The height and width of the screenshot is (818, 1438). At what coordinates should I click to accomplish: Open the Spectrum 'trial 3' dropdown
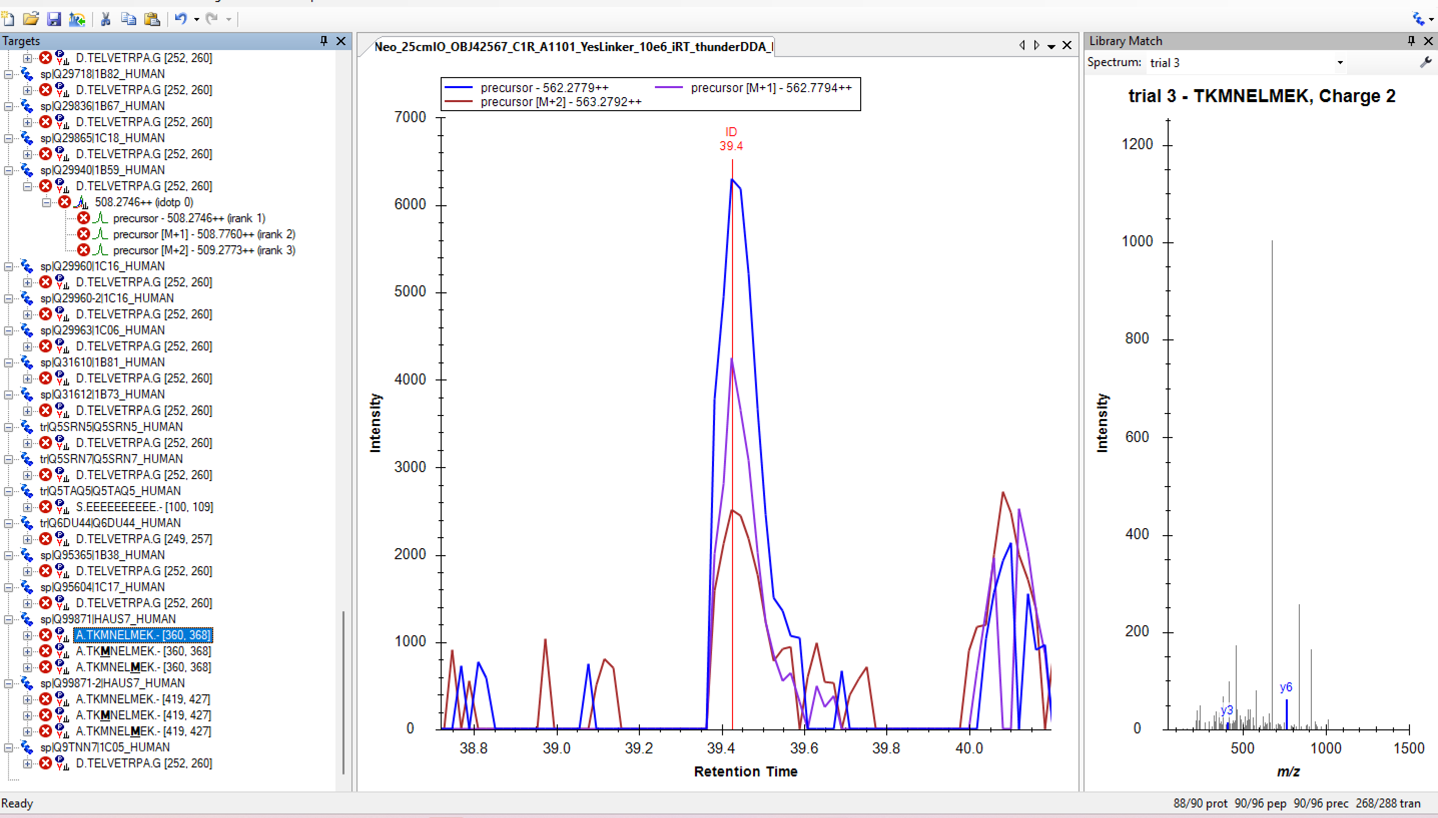[x=1340, y=63]
